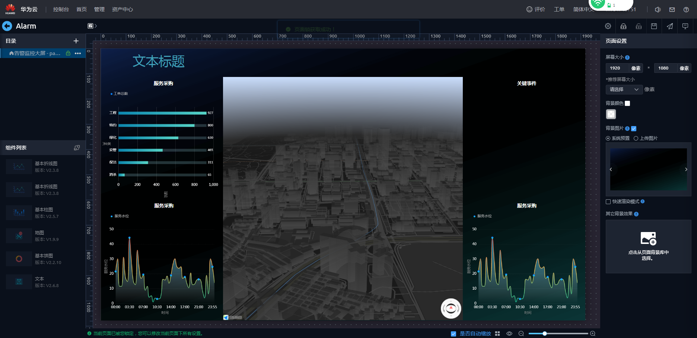The height and width of the screenshot is (338, 697).
Task: Click the screen height field showing 1080
Action: point(665,68)
